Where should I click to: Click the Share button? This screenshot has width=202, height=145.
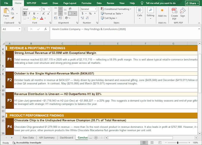(192, 3)
